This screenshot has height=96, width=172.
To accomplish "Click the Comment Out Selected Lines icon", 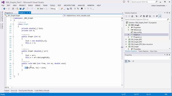I will 68,9.
